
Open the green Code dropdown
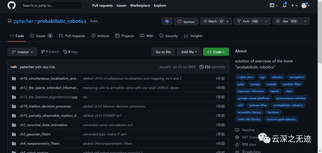216,52
